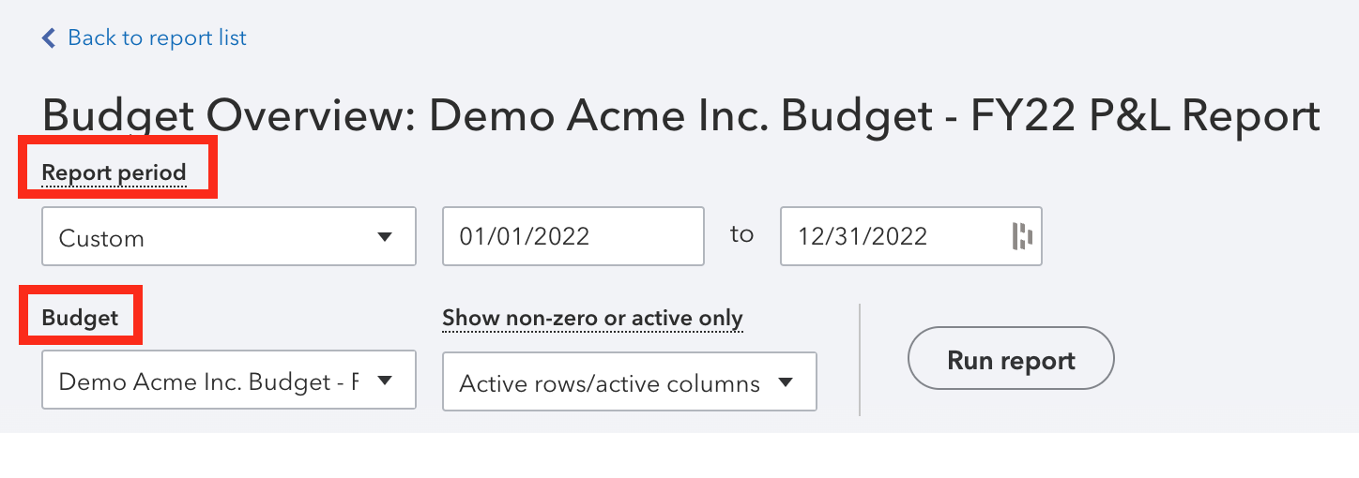
Task: Click the Budget Overview report title
Action: pyautogui.click(x=681, y=116)
